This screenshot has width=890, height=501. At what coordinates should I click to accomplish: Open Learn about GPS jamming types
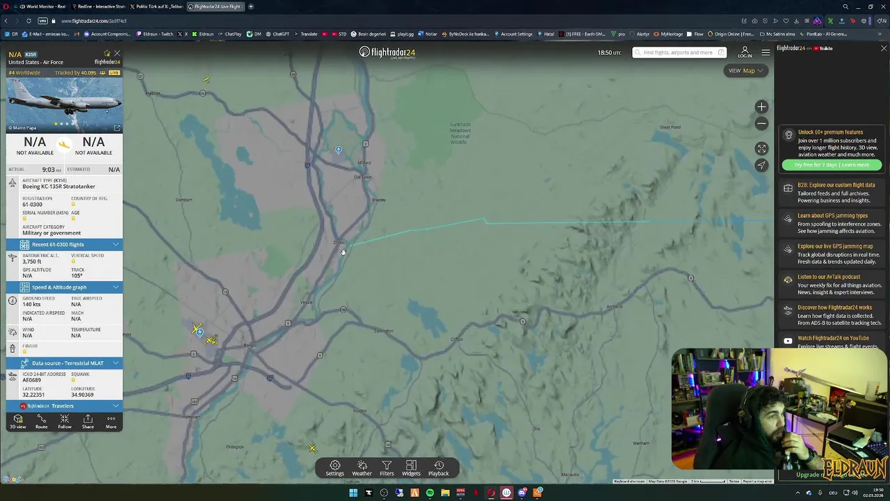point(832,223)
